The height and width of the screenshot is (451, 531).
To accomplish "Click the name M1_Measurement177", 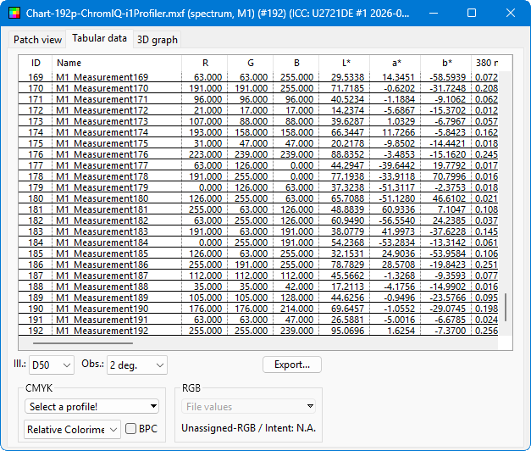I will [102, 165].
